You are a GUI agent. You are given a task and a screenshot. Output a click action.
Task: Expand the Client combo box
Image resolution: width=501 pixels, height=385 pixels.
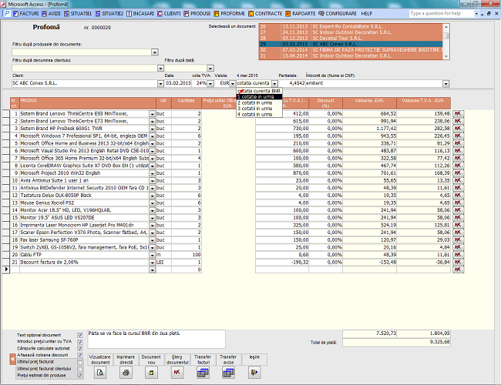tap(160, 84)
